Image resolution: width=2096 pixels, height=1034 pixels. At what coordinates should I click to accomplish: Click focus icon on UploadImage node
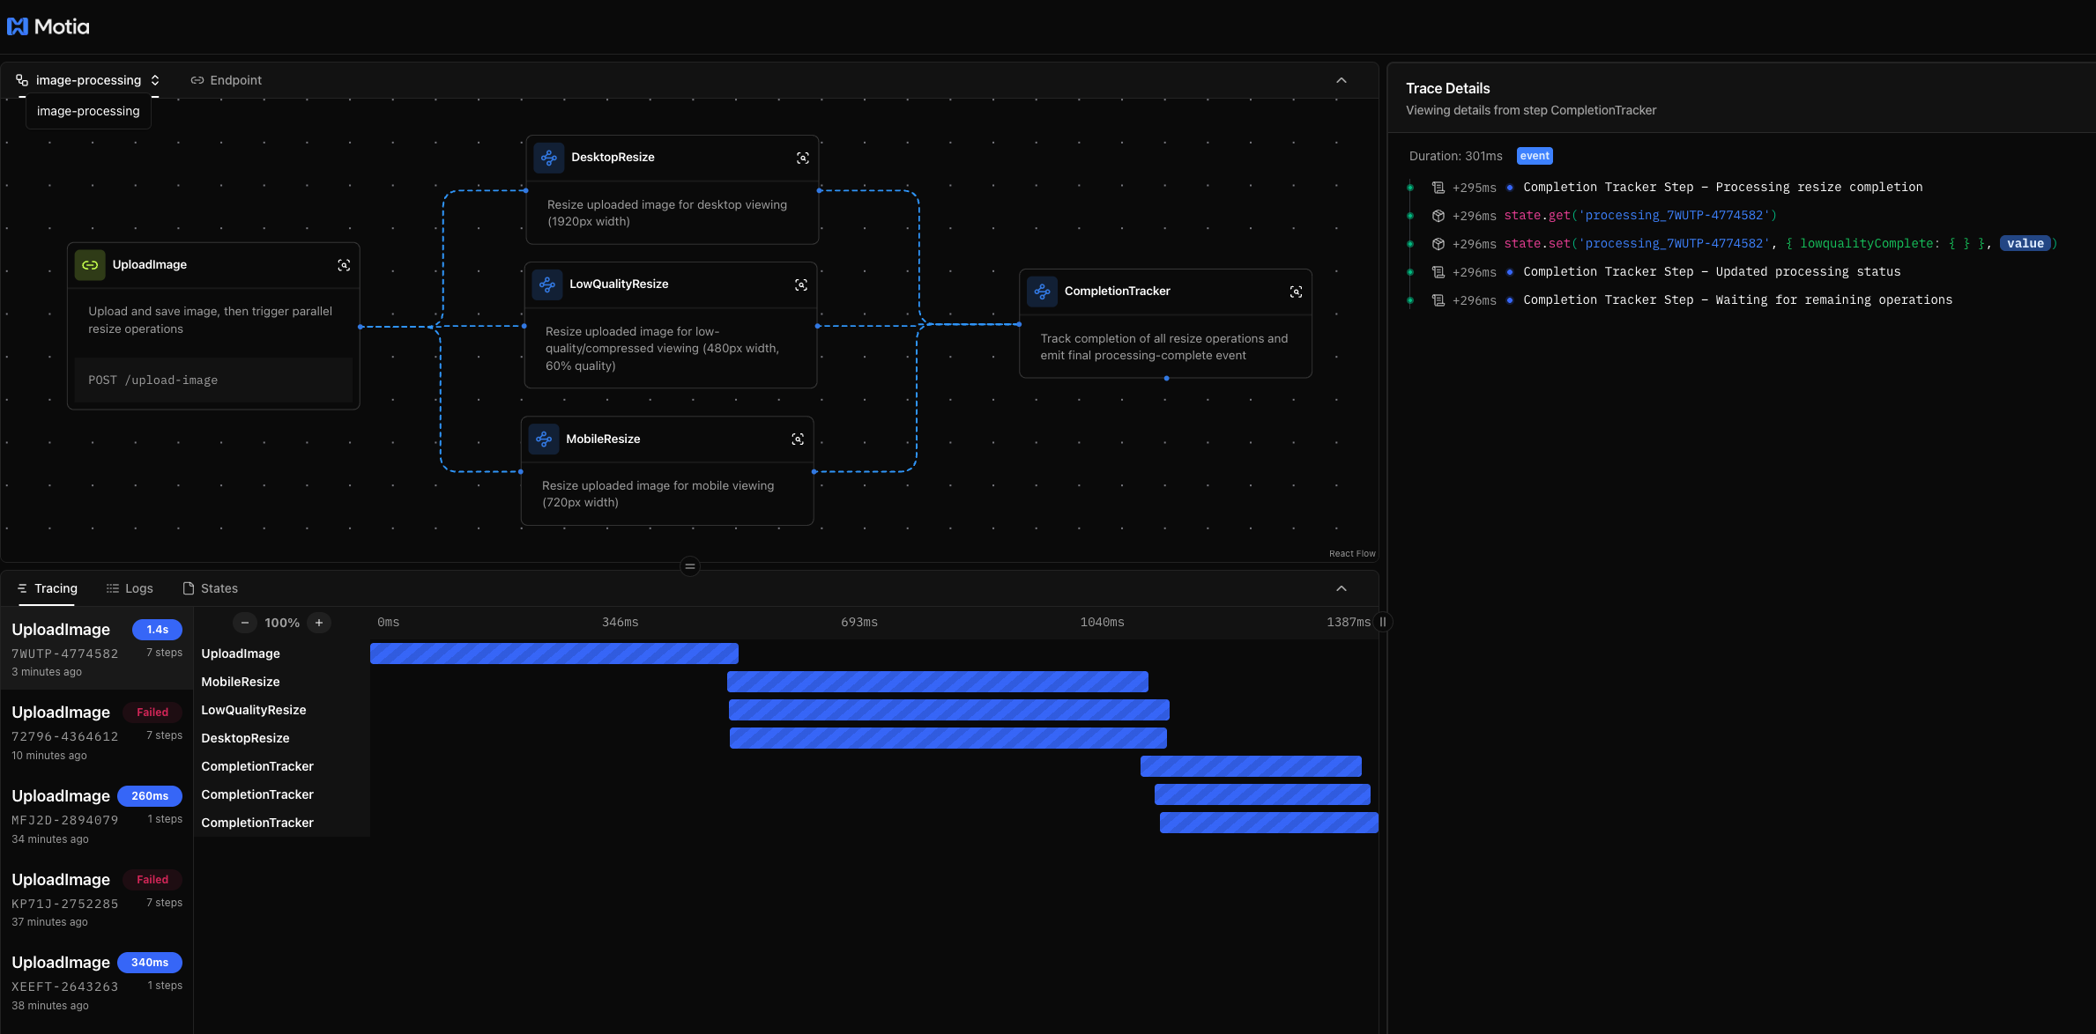point(344,265)
